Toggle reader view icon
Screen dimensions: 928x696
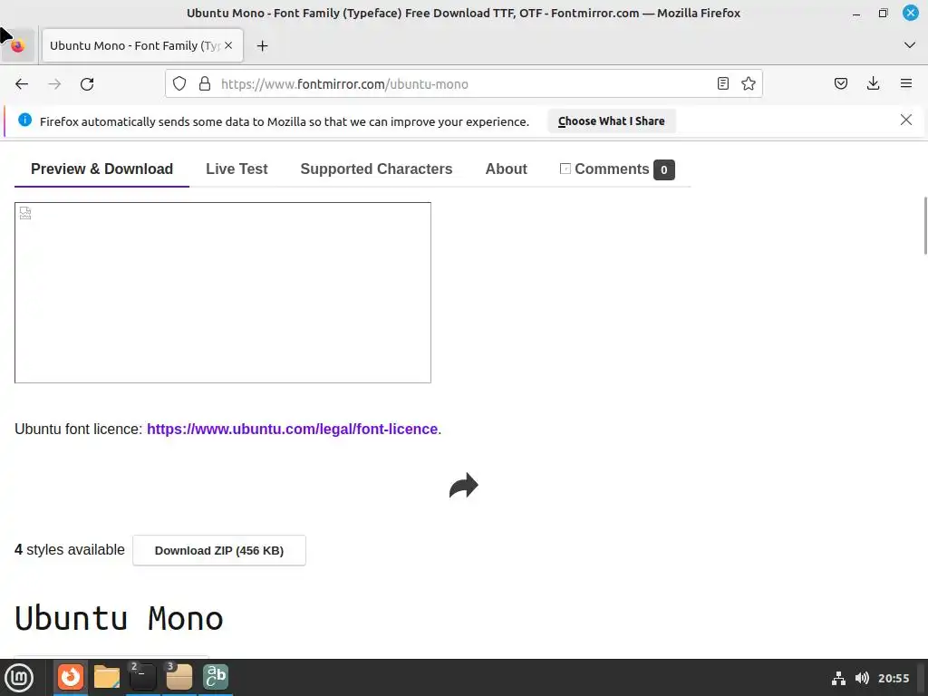point(722,84)
